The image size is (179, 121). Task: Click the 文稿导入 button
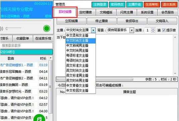[x=162, y=21]
